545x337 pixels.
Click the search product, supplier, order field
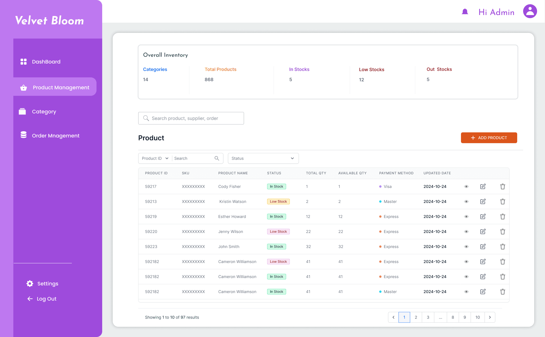click(191, 118)
